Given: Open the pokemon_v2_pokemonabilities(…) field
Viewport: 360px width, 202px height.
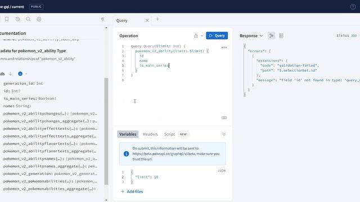Looking at the screenshot, I should (x=50, y=181).
